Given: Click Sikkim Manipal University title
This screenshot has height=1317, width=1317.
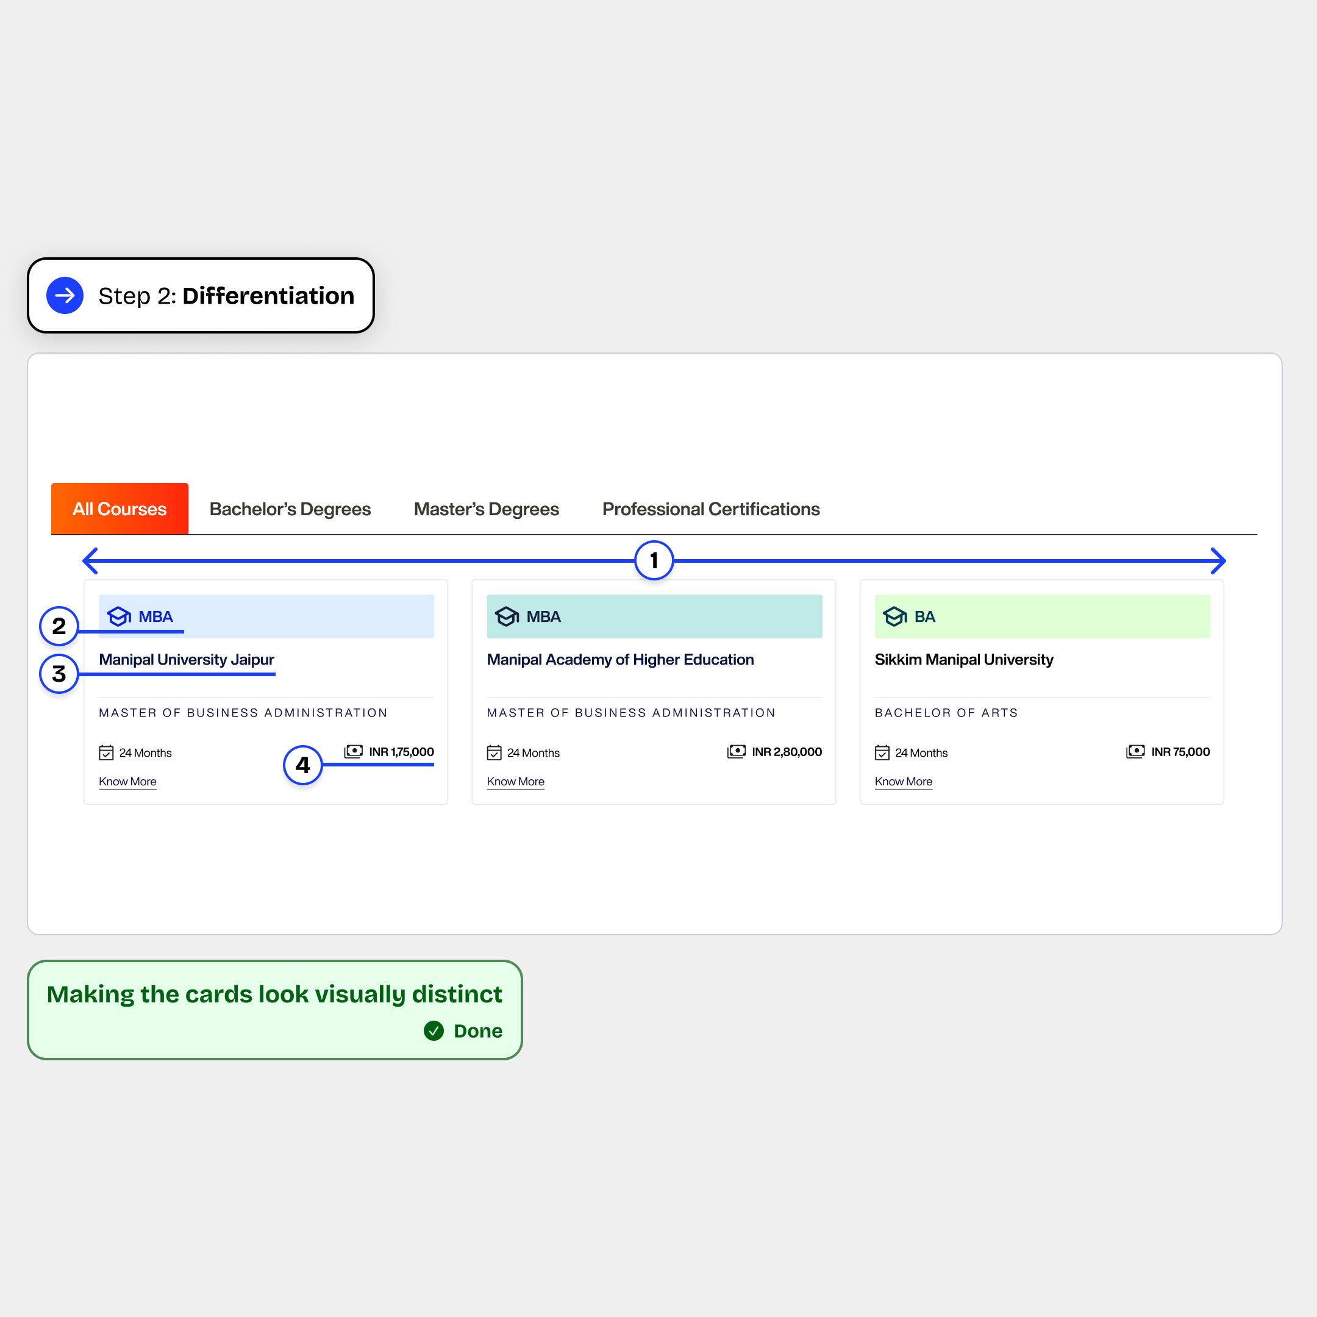Looking at the screenshot, I should pos(964,659).
